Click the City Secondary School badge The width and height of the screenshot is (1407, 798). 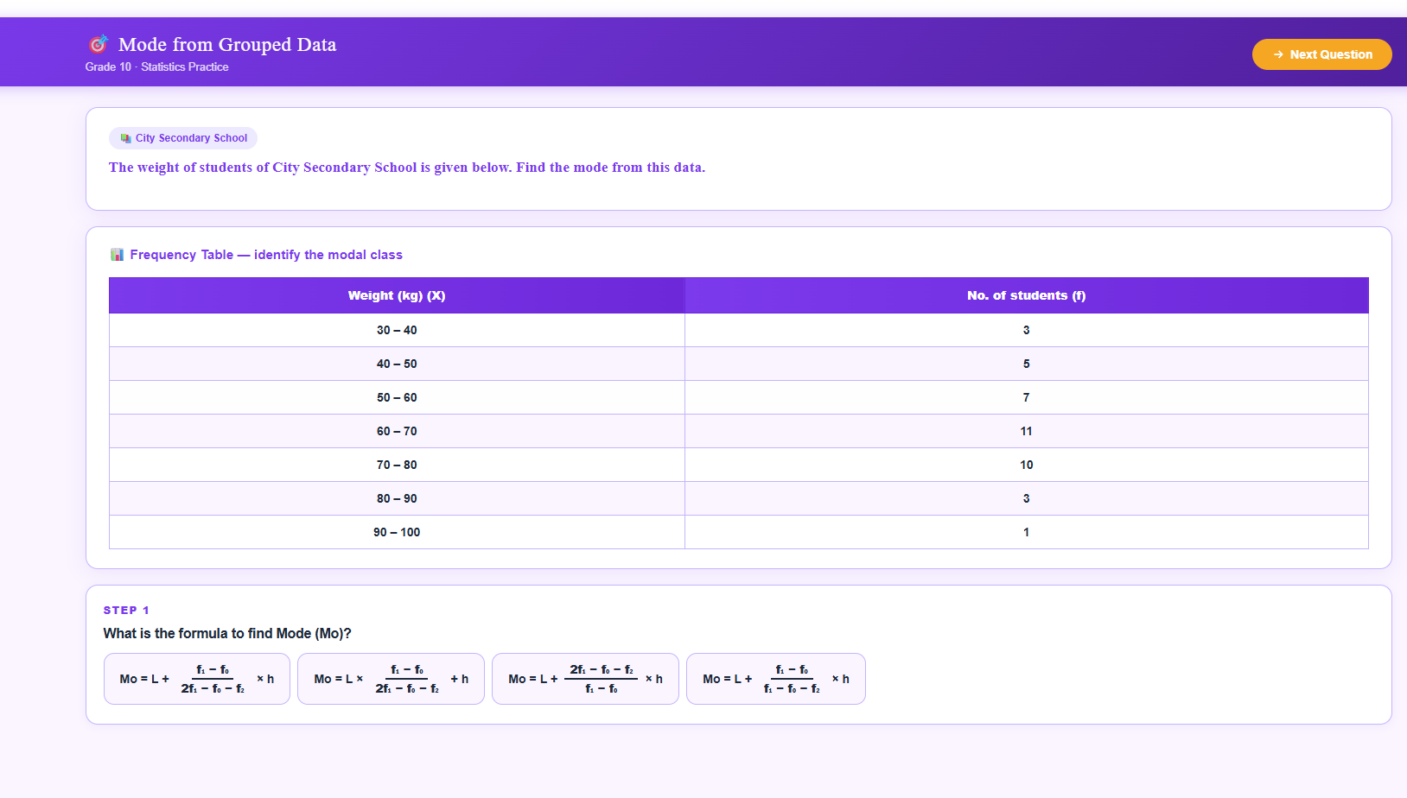point(183,138)
